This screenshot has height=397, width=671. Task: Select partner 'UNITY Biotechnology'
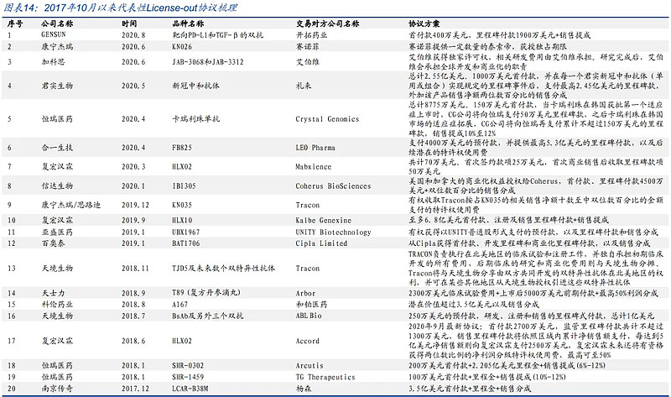[333, 232]
